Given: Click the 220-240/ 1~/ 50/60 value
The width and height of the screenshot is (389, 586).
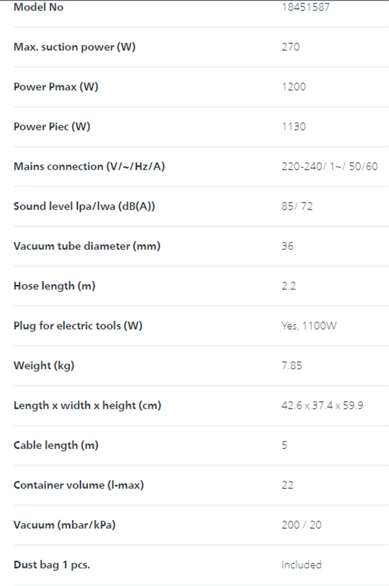Looking at the screenshot, I should point(329,166).
